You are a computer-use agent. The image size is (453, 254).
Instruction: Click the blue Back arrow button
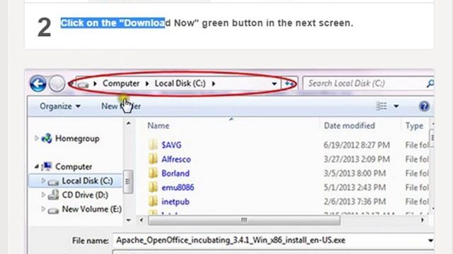coord(38,83)
